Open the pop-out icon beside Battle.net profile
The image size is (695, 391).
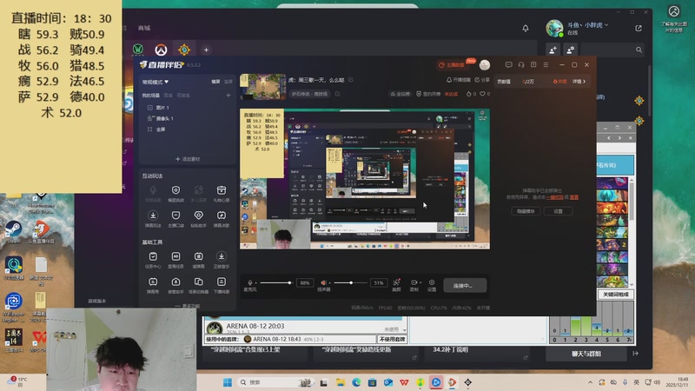click(639, 29)
